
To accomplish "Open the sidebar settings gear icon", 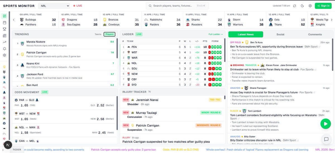I will click(4, 55).
